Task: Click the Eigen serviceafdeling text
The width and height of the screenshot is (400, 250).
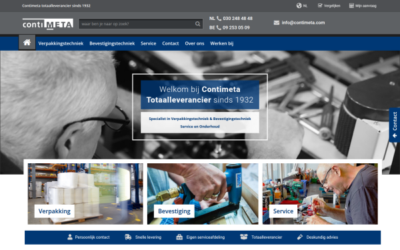Action: 205,237
